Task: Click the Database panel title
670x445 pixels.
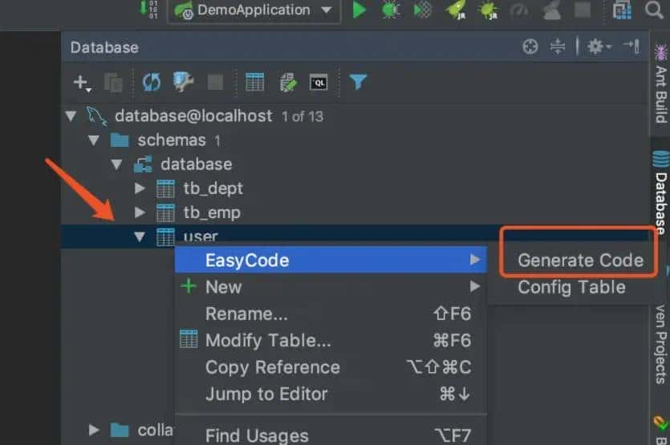Action: pyautogui.click(x=104, y=47)
